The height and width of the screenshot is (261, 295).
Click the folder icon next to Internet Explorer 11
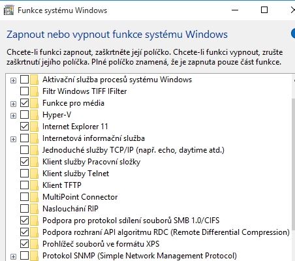point(34,127)
